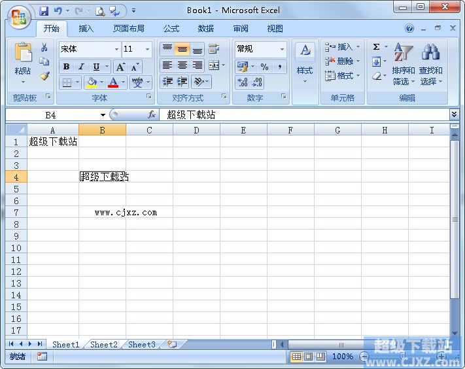The width and height of the screenshot is (465, 369).
Task: Click the Merge and Center cells icon
Action: tap(214, 65)
